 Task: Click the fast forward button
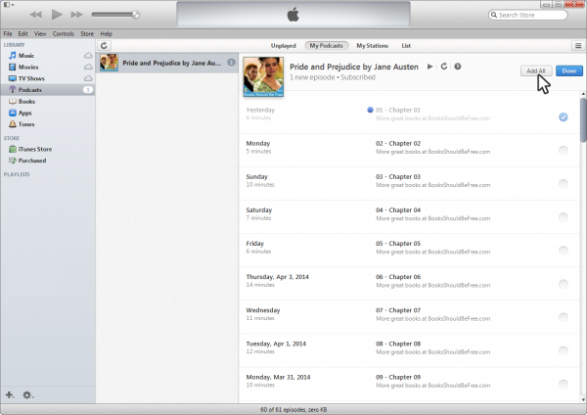tap(76, 15)
